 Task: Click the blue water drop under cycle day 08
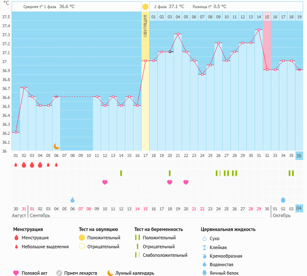pyautogui.click(x=72, y=200)
